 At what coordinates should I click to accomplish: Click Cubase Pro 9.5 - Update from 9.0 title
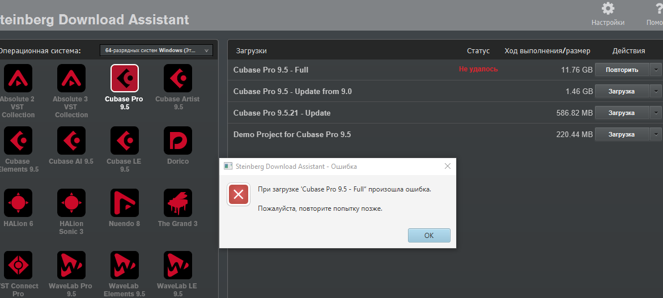292,91
